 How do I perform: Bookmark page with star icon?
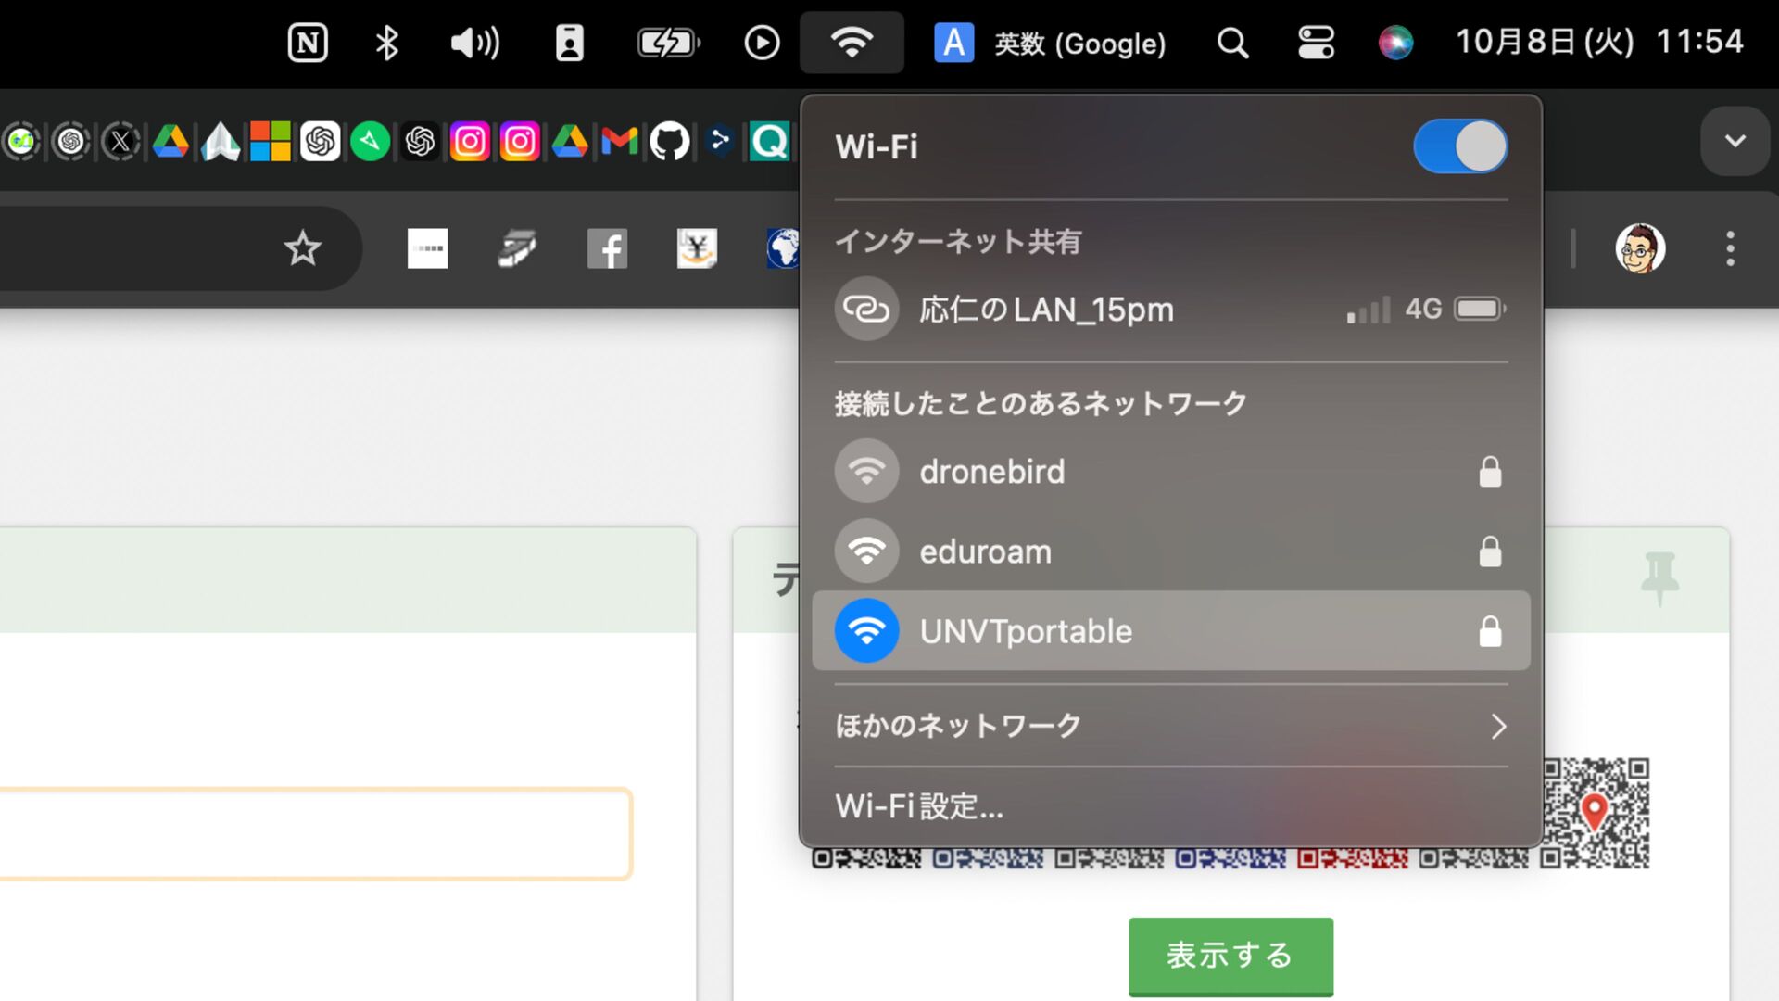tap(302, 248)
